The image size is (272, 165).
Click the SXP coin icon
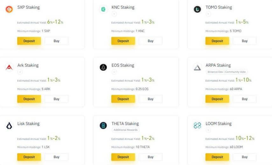[9, 9]
